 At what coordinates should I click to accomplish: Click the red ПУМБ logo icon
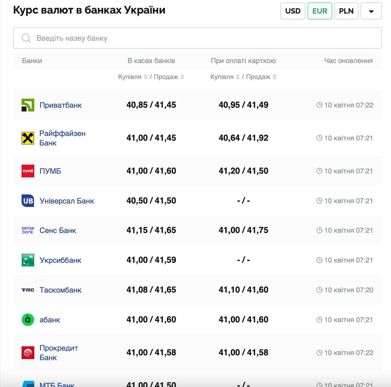[28, 171]
